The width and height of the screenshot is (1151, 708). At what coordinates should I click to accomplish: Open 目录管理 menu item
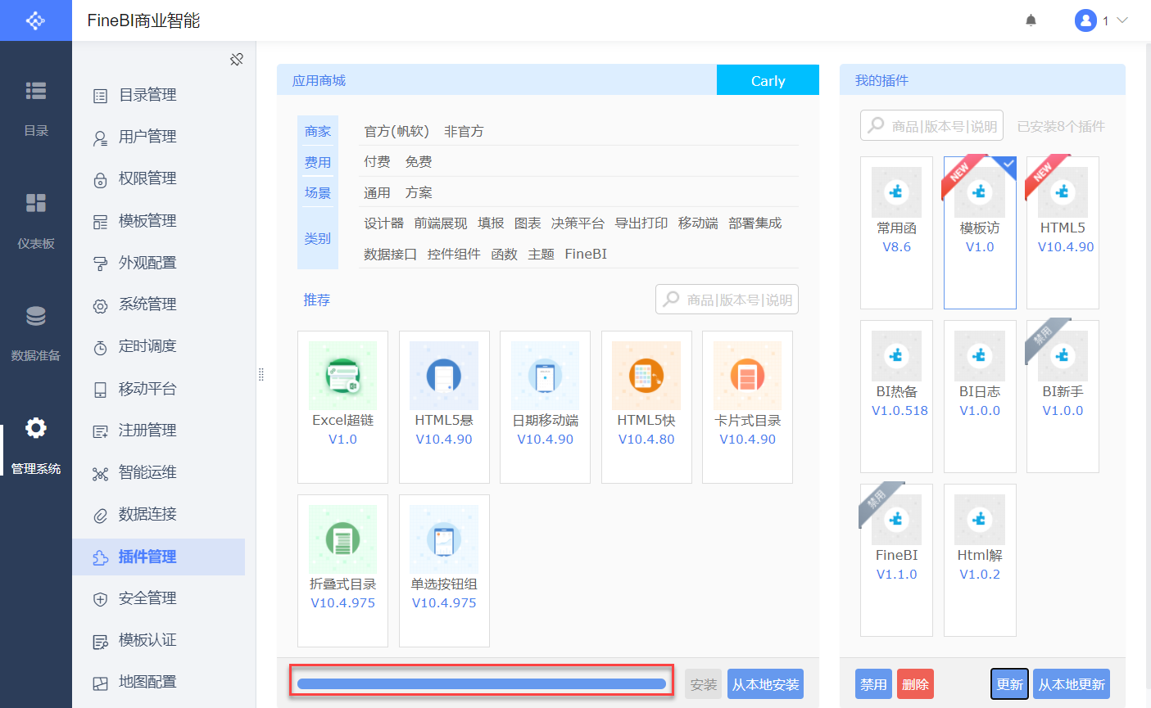(158, 95)
